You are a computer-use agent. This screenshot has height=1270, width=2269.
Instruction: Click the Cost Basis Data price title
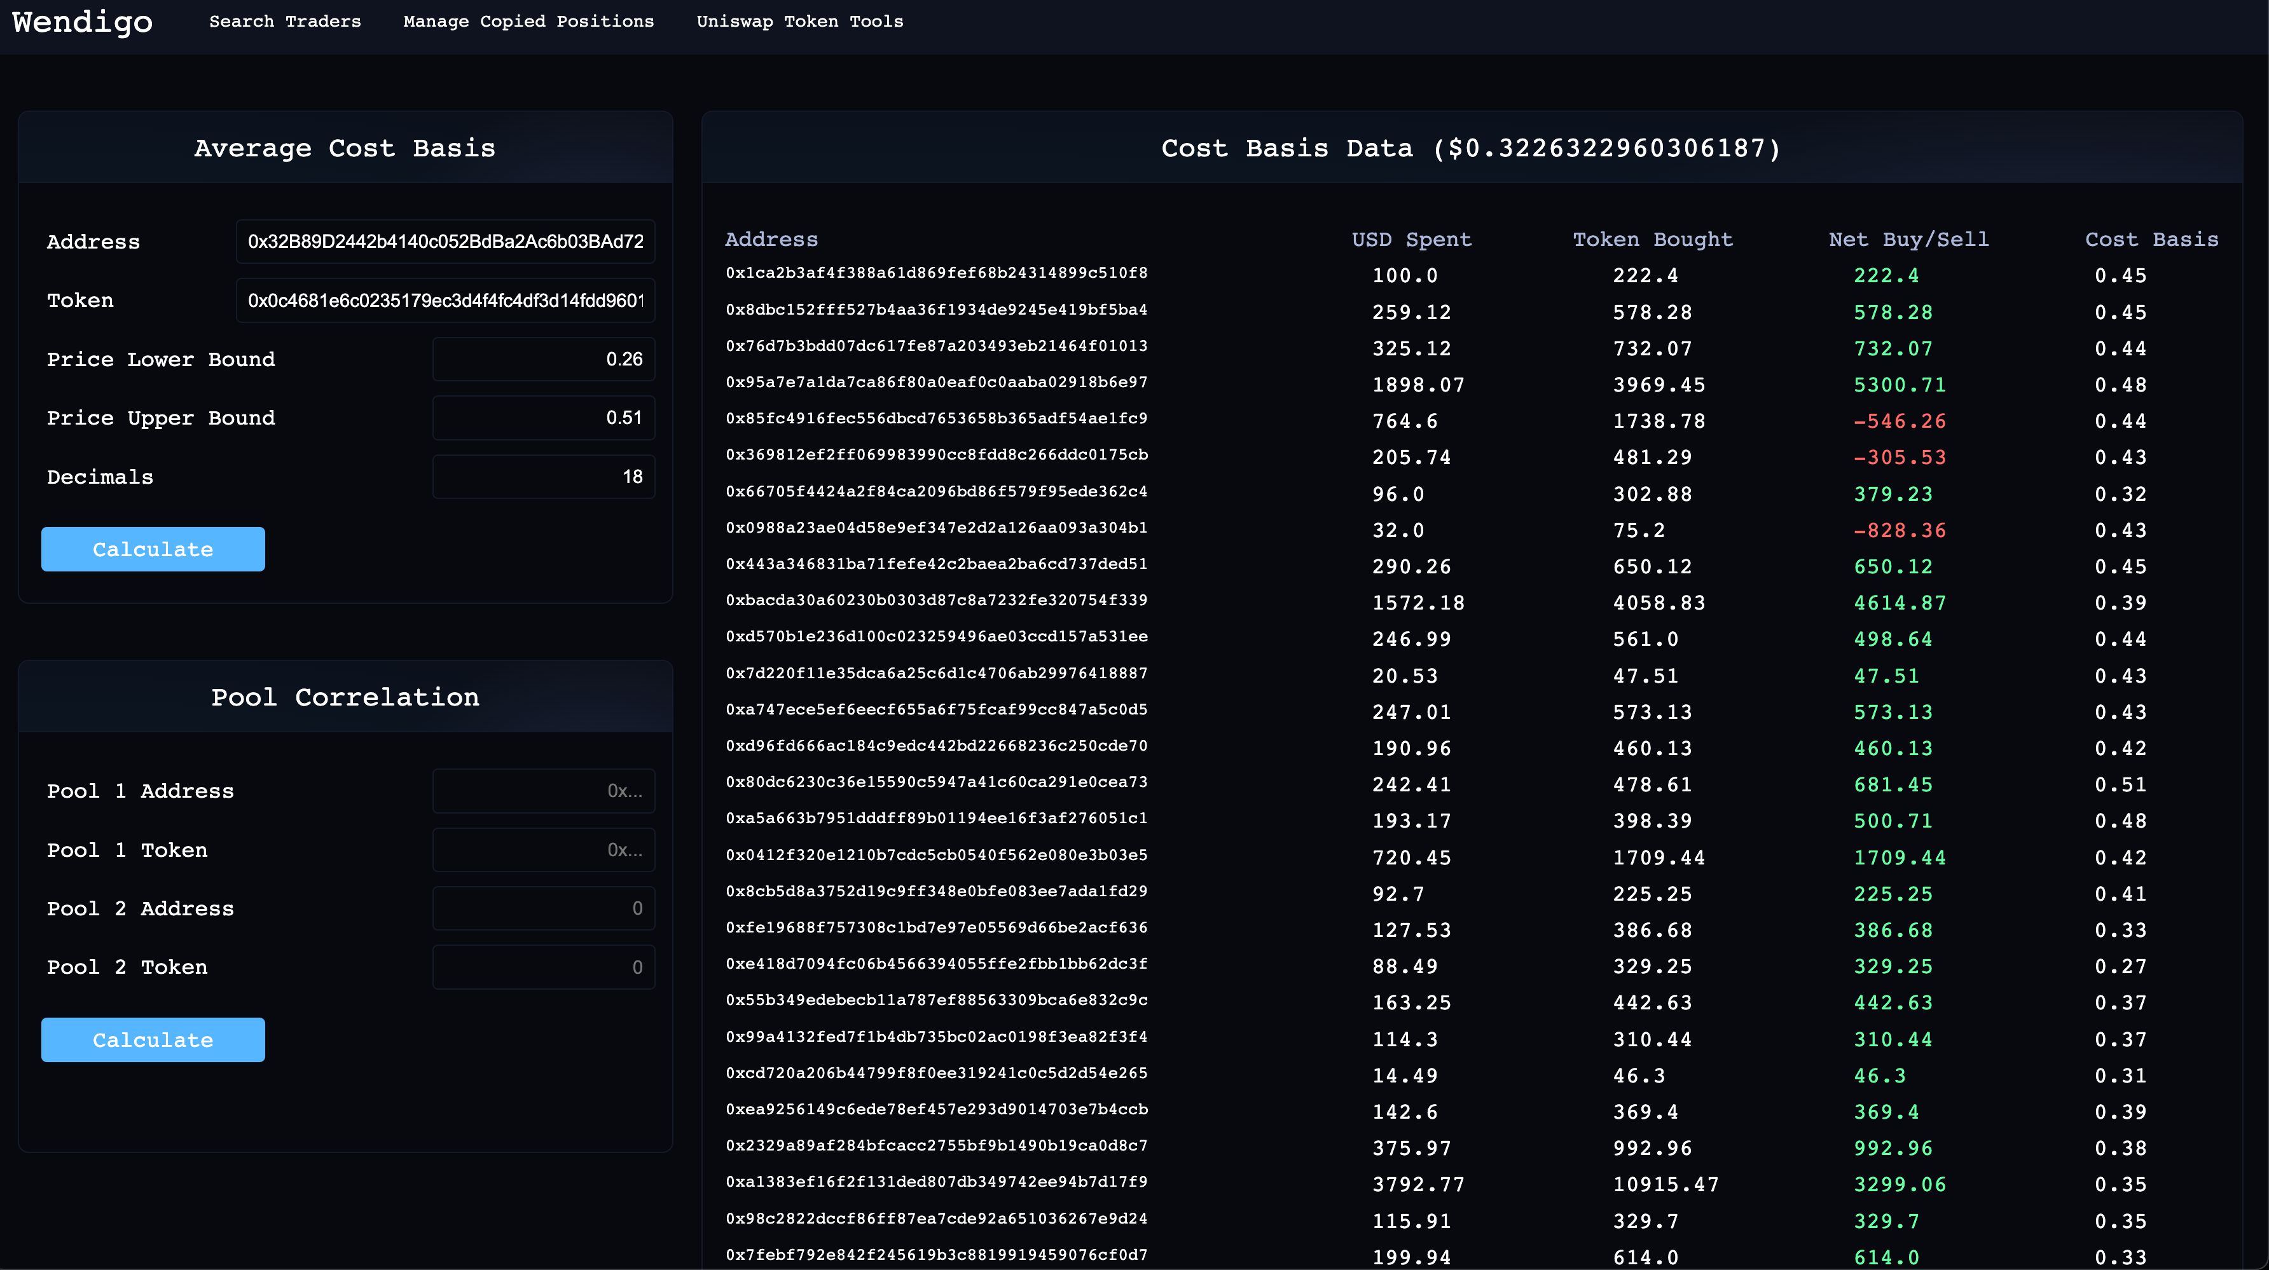pos(1472,148)
